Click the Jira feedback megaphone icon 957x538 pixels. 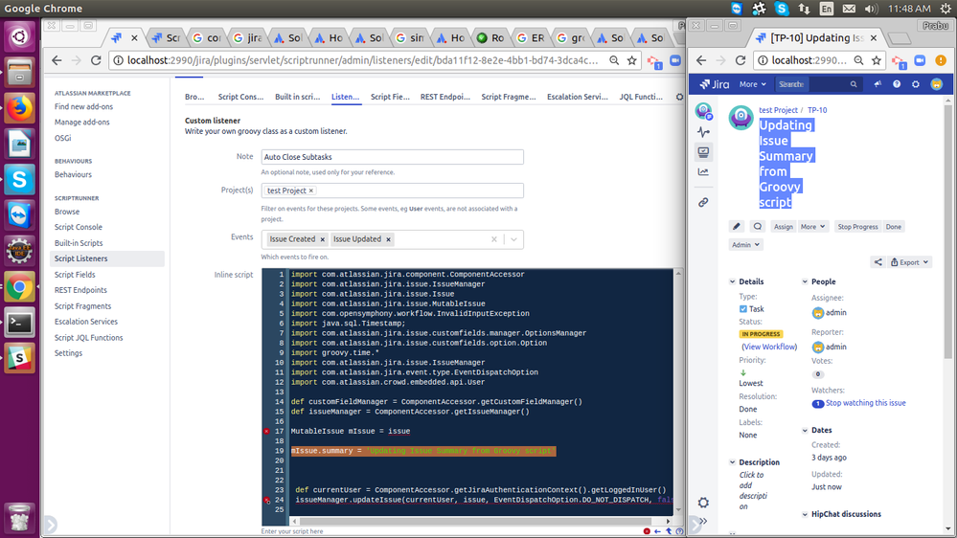point(877,84)
